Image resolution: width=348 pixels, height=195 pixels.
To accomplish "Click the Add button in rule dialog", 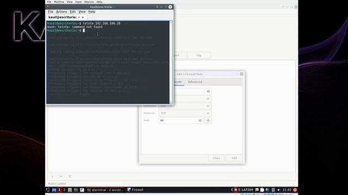I will pyautogui.click(x=234, y=158).
